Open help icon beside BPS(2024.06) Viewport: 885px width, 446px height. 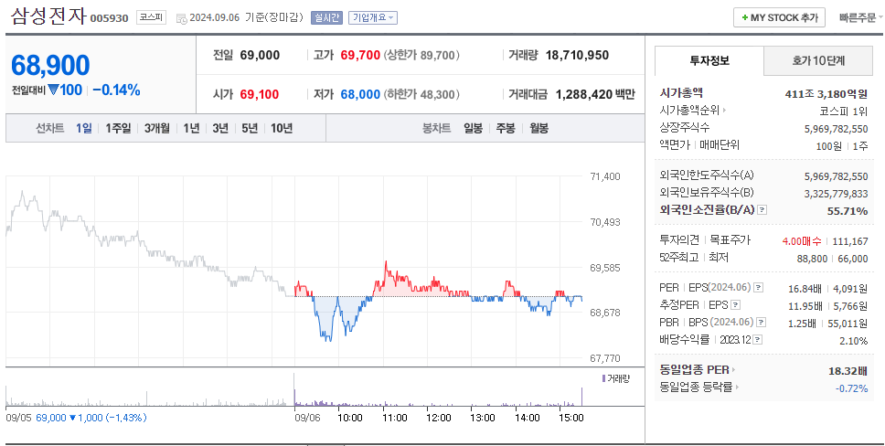tap(762, 323)
